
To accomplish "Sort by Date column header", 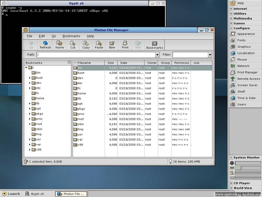I will click(131, 63).
